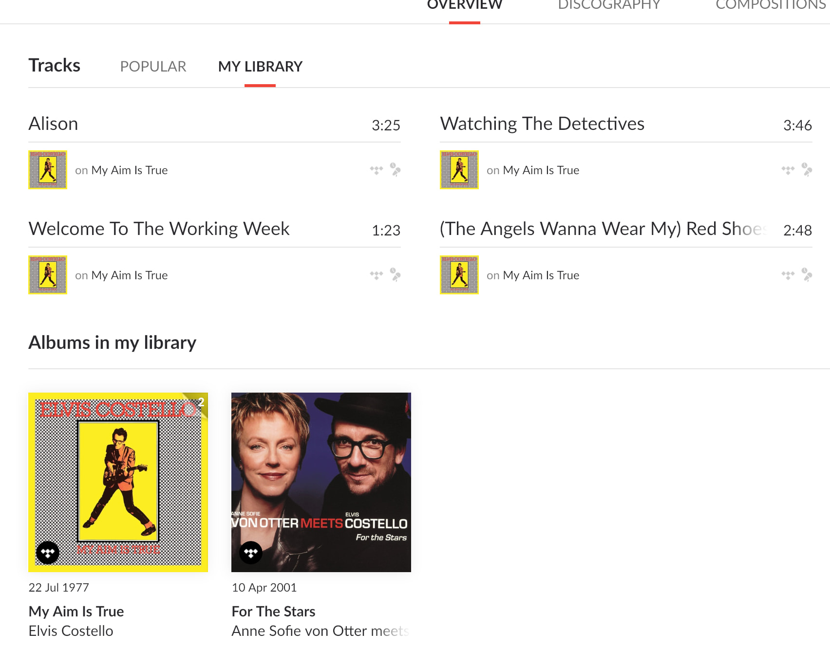The image size is (830, 649).
Task: Click the 2:48 duration of Red Shoes
Action: [x=798, y=231]
